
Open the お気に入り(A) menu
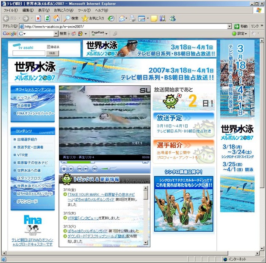click(64, 10)
